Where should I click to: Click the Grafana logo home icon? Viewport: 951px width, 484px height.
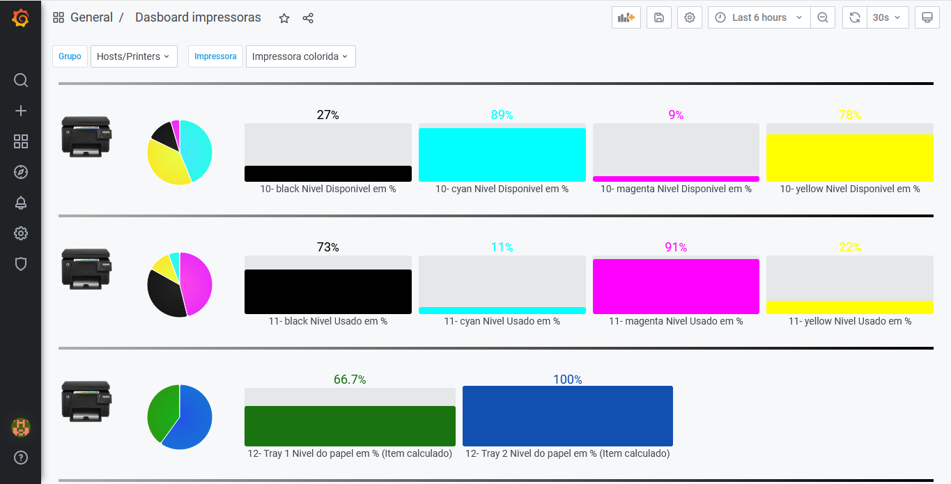[21, 18]
